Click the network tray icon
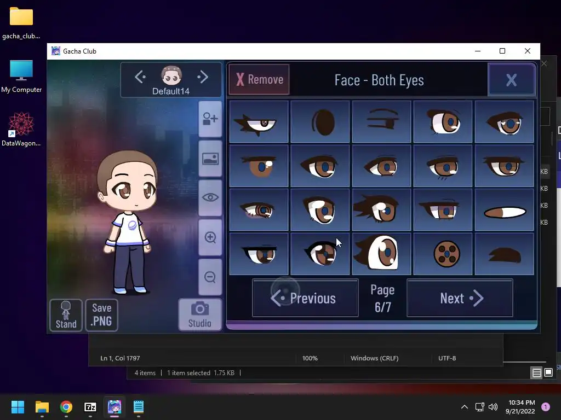561x420 pixels. (479, 407)
